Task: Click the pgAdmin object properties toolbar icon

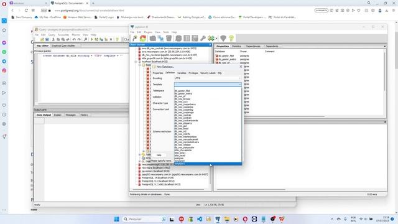Action: [152, 39]
